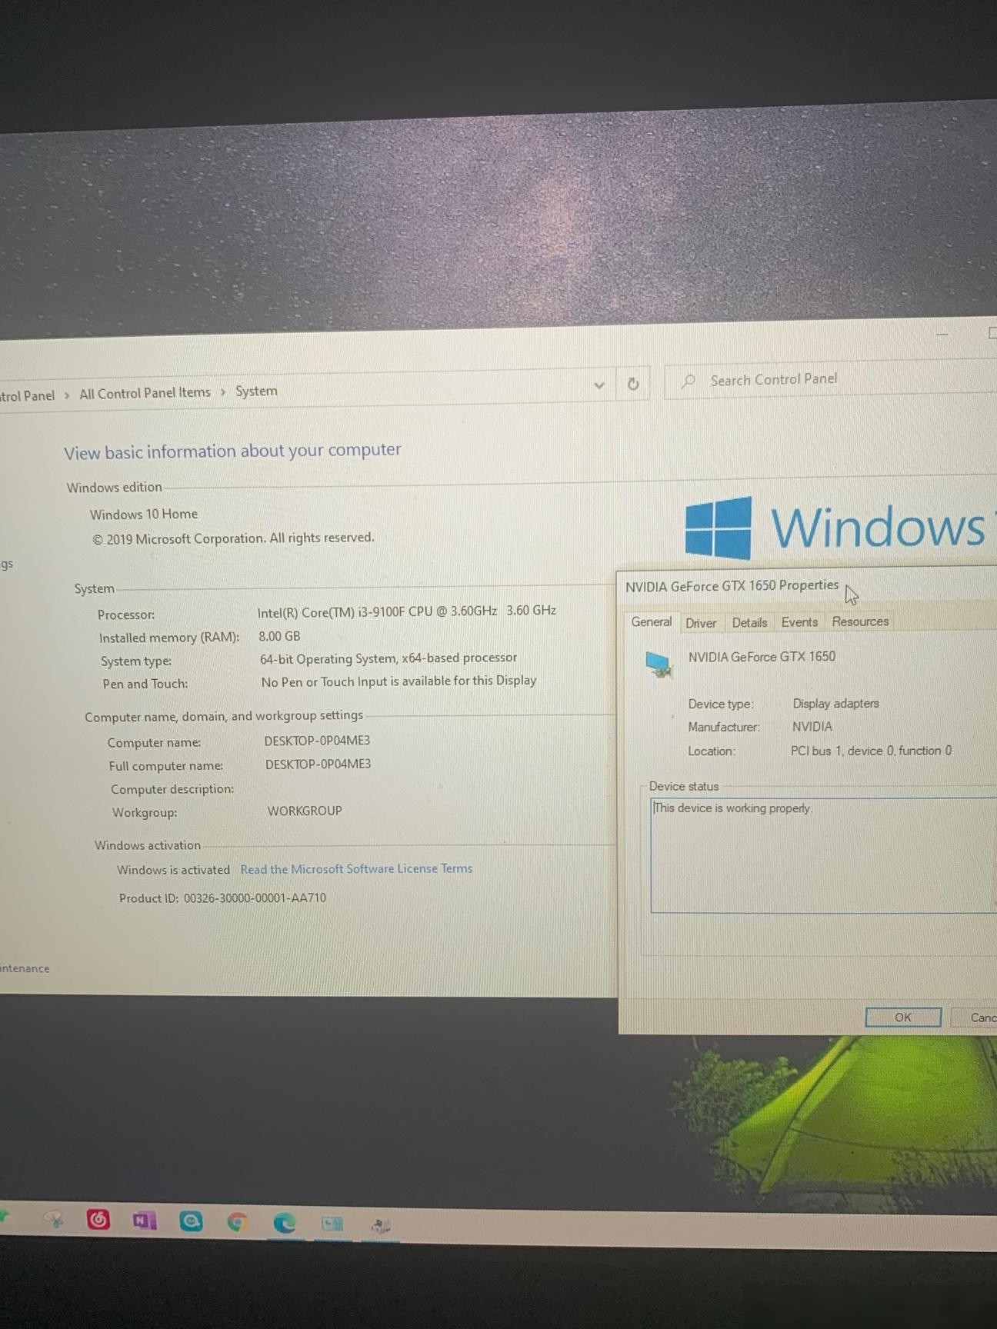The width and height of the screenshot is (997, 1329).
Task: Open the Events tab
Action: 799,621
